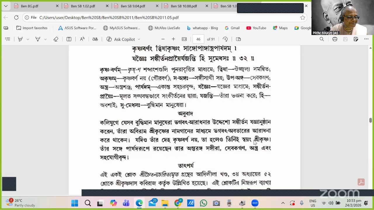The height and width of the screenshot is (210, 374).
Task: Open the Translate tool in PDF toolbar
Action: [95, 39]
